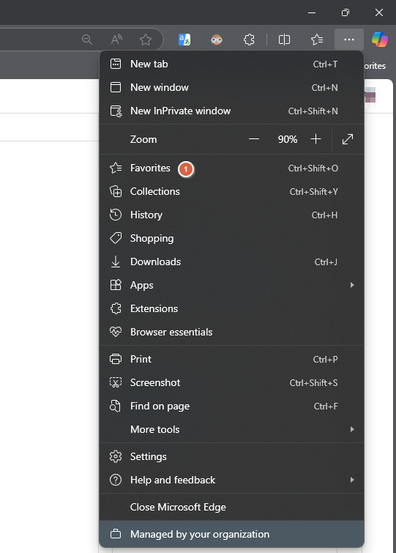Screen dimensions: 396x553
Task: Open the Favorites hub toolbar icon
Action: [x=317, y=40]
